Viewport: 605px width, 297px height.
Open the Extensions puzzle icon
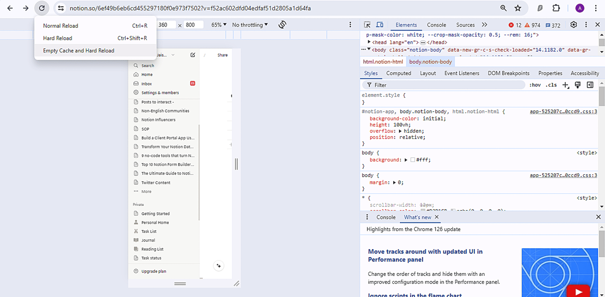click(556, 8)
